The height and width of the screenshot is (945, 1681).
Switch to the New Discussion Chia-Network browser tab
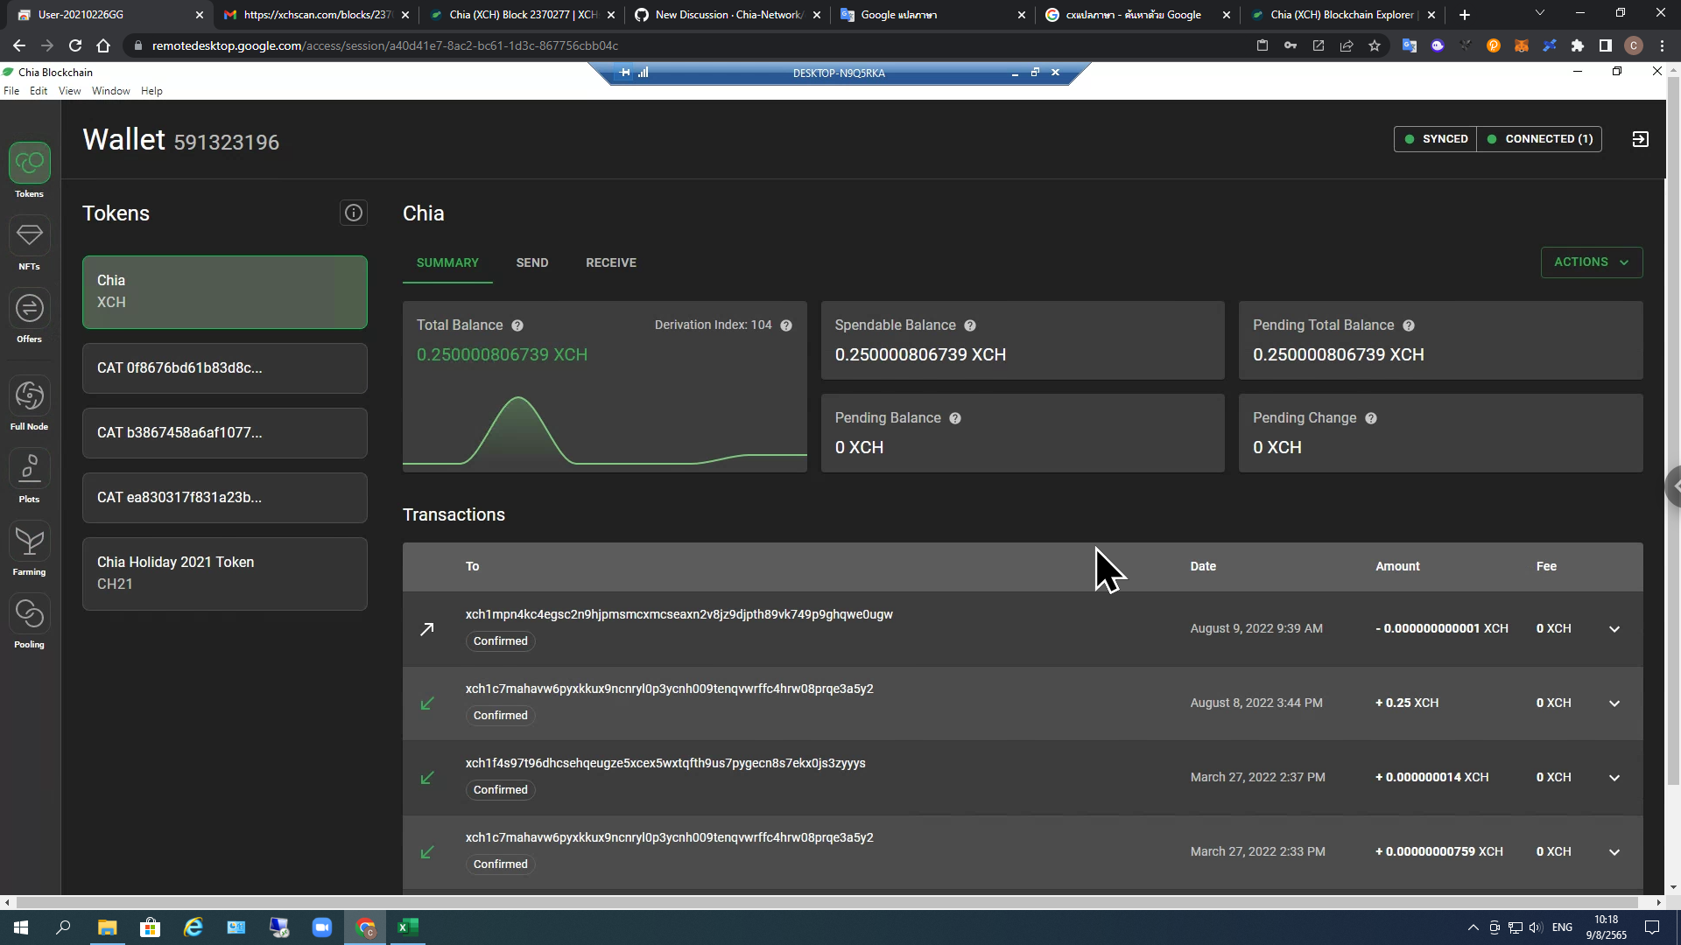point(728,14)
